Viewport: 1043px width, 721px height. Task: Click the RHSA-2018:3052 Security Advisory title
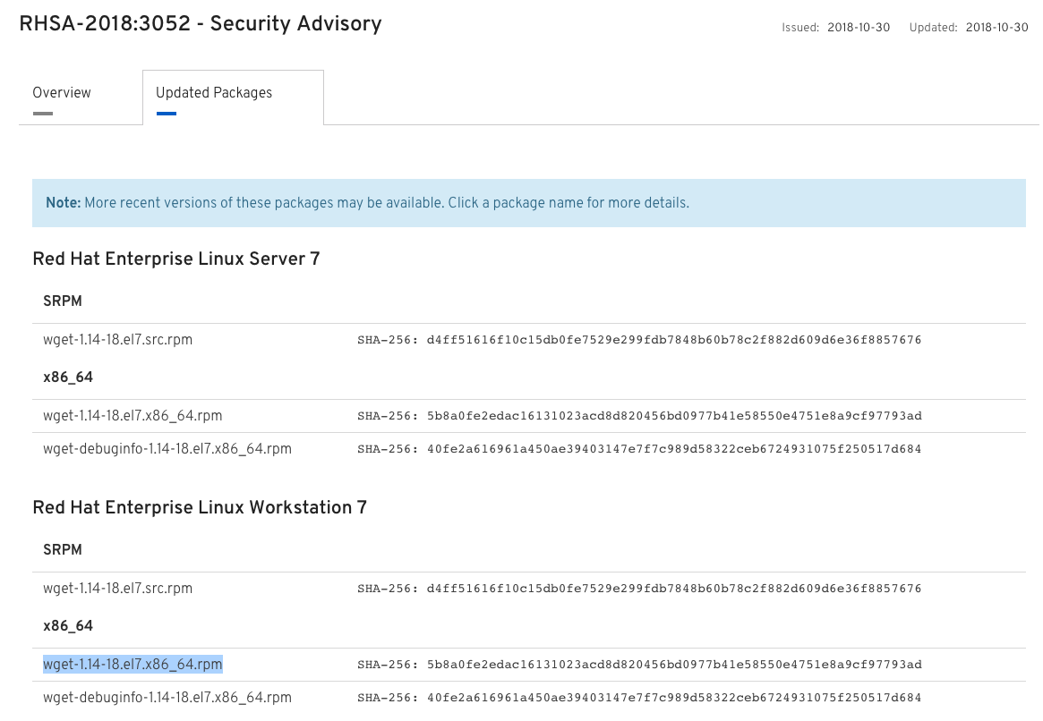199,24
